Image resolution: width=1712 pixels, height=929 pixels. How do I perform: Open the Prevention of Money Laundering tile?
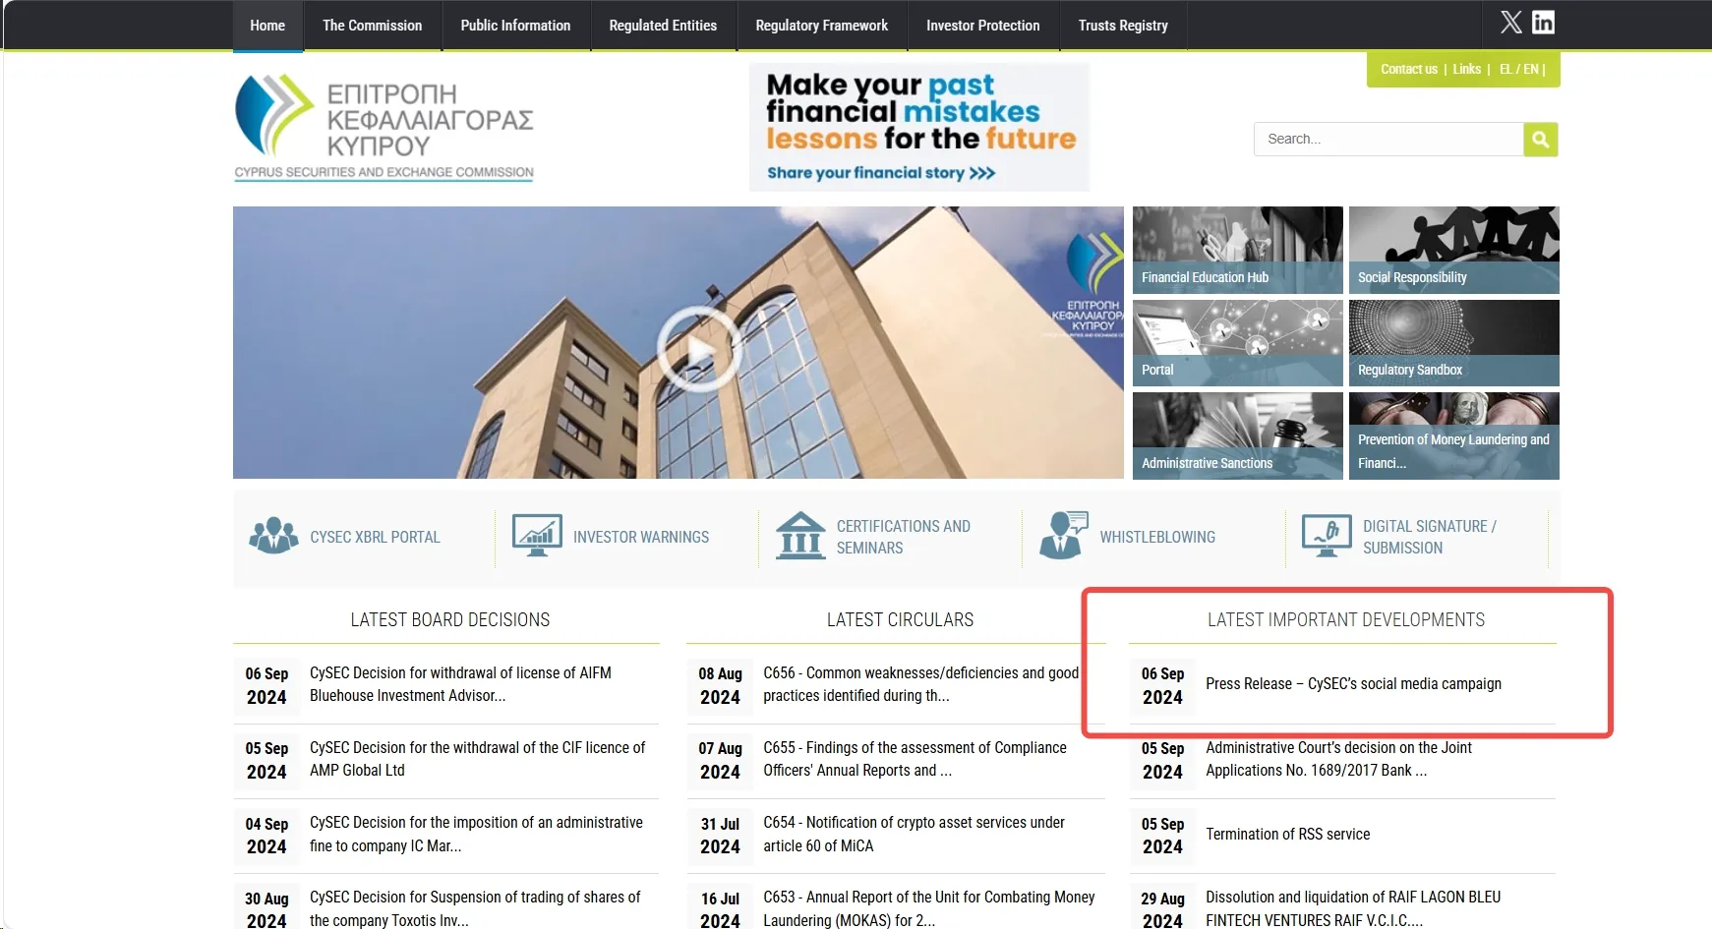1454,435
